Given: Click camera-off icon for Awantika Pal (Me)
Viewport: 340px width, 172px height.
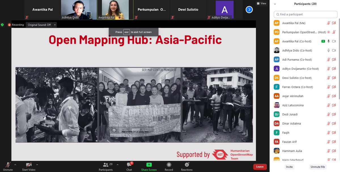Looking at the screenshot, I should (334, 23).
